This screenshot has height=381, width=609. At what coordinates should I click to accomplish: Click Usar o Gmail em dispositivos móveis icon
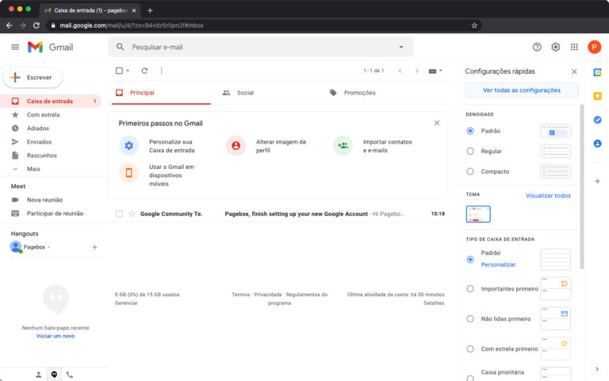coord(129,172)
